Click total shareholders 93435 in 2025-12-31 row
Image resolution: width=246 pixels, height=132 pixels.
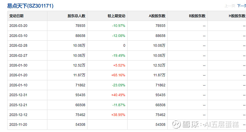[x=80, y=95]
